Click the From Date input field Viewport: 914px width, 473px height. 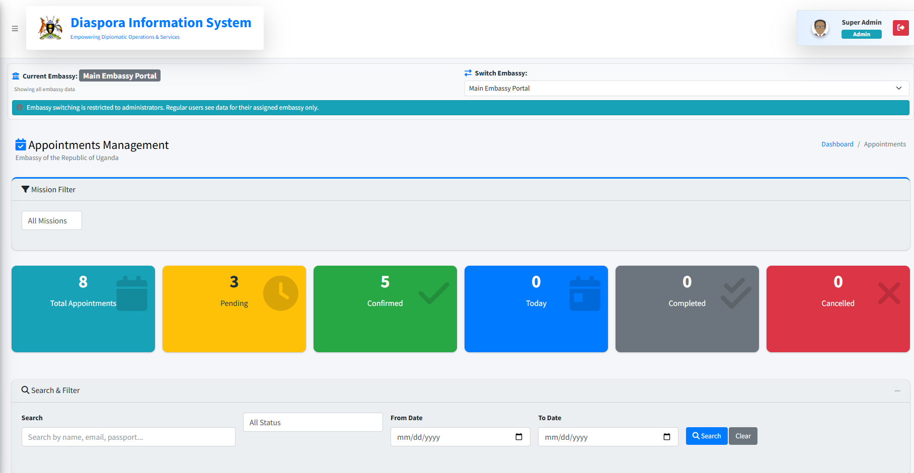coord(461,437)
